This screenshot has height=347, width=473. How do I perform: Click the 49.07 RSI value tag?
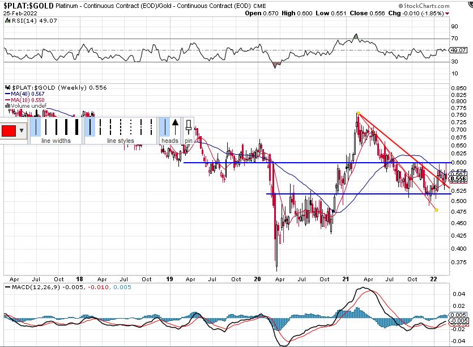[x=458, y=50]
